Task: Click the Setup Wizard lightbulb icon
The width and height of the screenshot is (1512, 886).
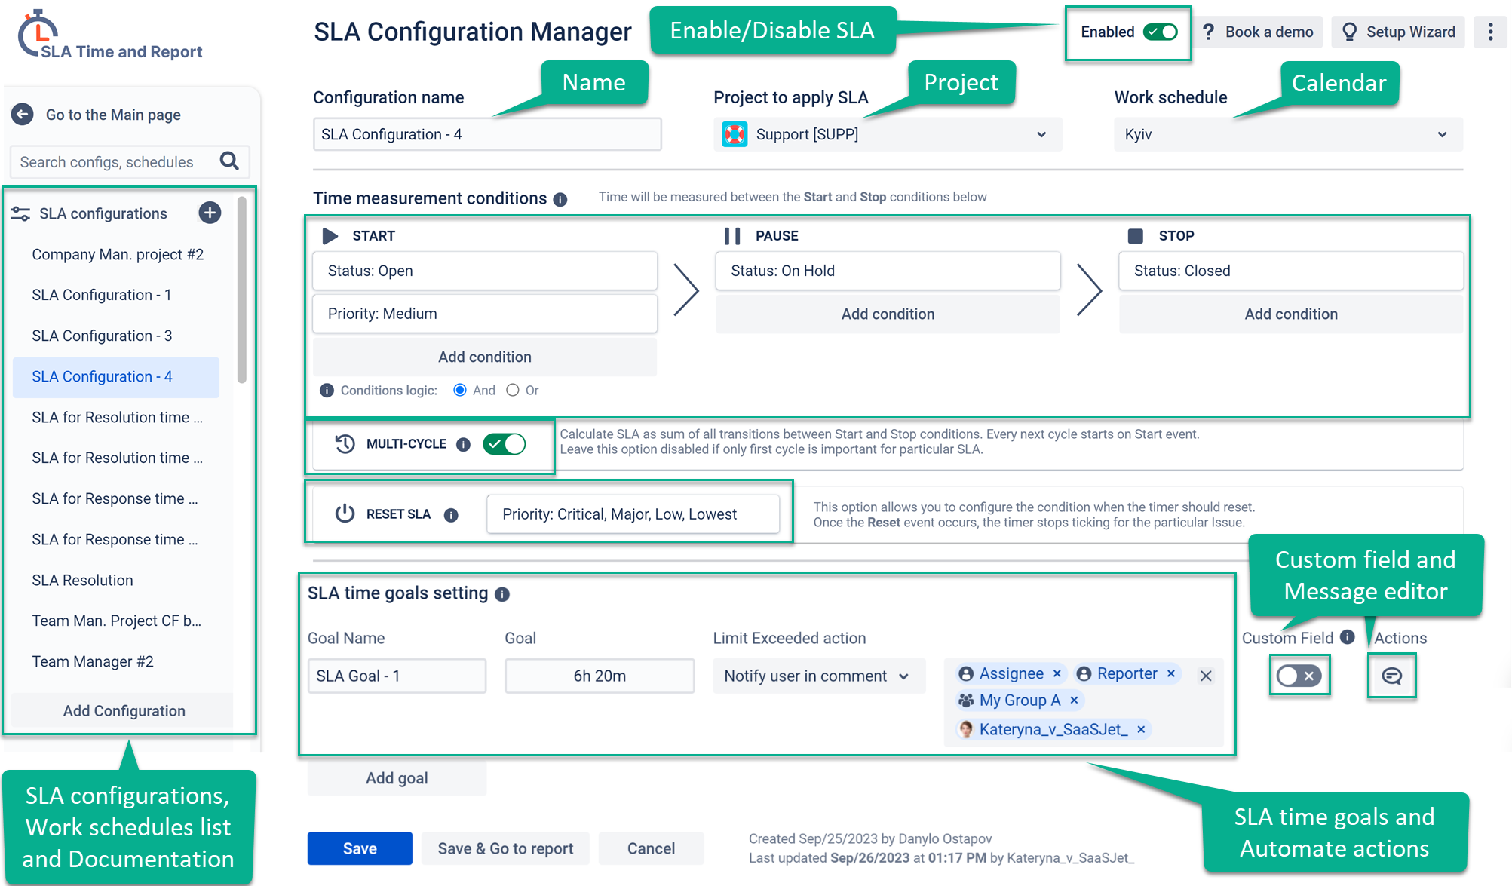Action: (1350, 32)
